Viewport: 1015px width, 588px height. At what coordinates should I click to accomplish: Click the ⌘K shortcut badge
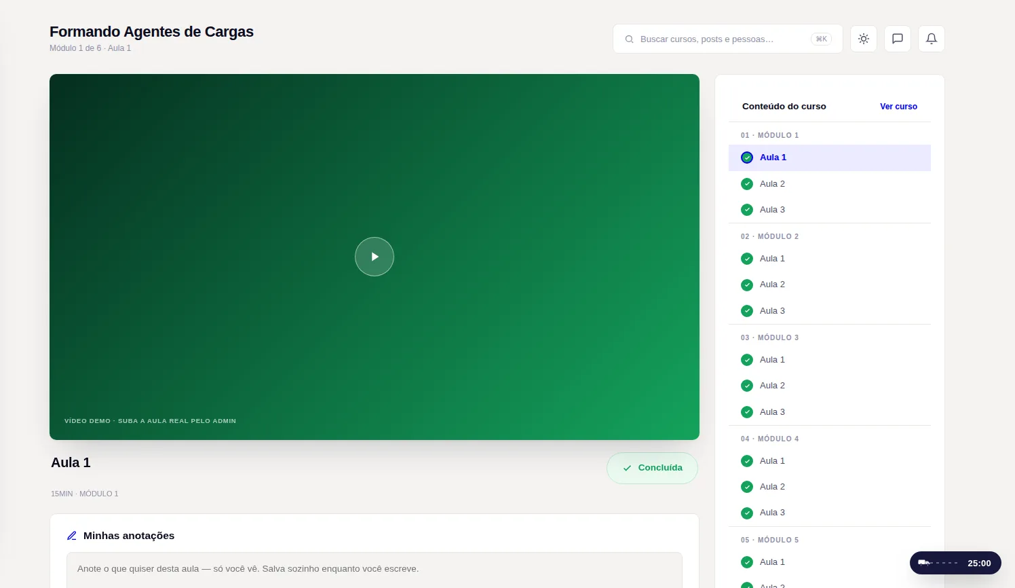pyautogui.click(x=821, y=39)
